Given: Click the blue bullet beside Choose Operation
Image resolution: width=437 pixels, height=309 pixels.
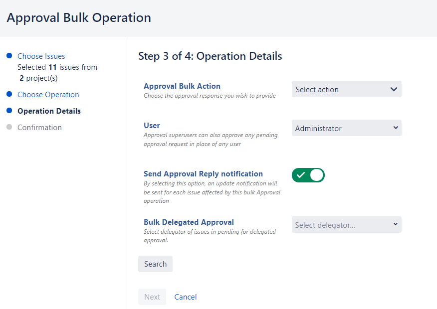Looking at the screenshot, I should coord(9,94).
